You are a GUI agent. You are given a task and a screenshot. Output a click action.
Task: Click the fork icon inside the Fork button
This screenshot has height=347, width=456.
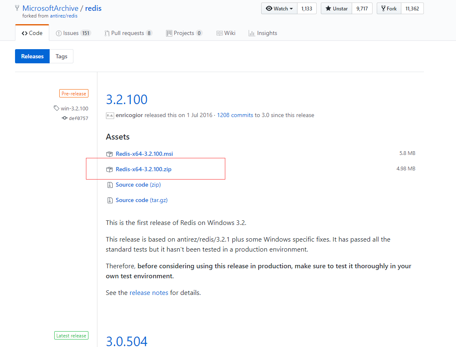pyautogui.click(x=383, y=8)
